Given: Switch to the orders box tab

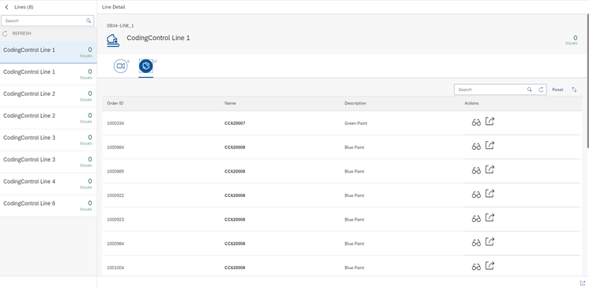Looking at the screenshot, I should [146, 67].
